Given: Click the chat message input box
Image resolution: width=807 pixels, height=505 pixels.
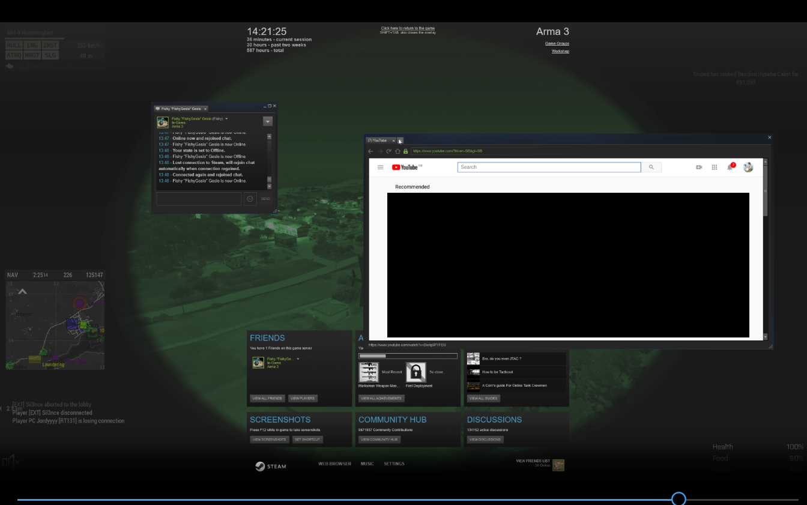Looking at the screenshot, I should (x=199, y=199).
